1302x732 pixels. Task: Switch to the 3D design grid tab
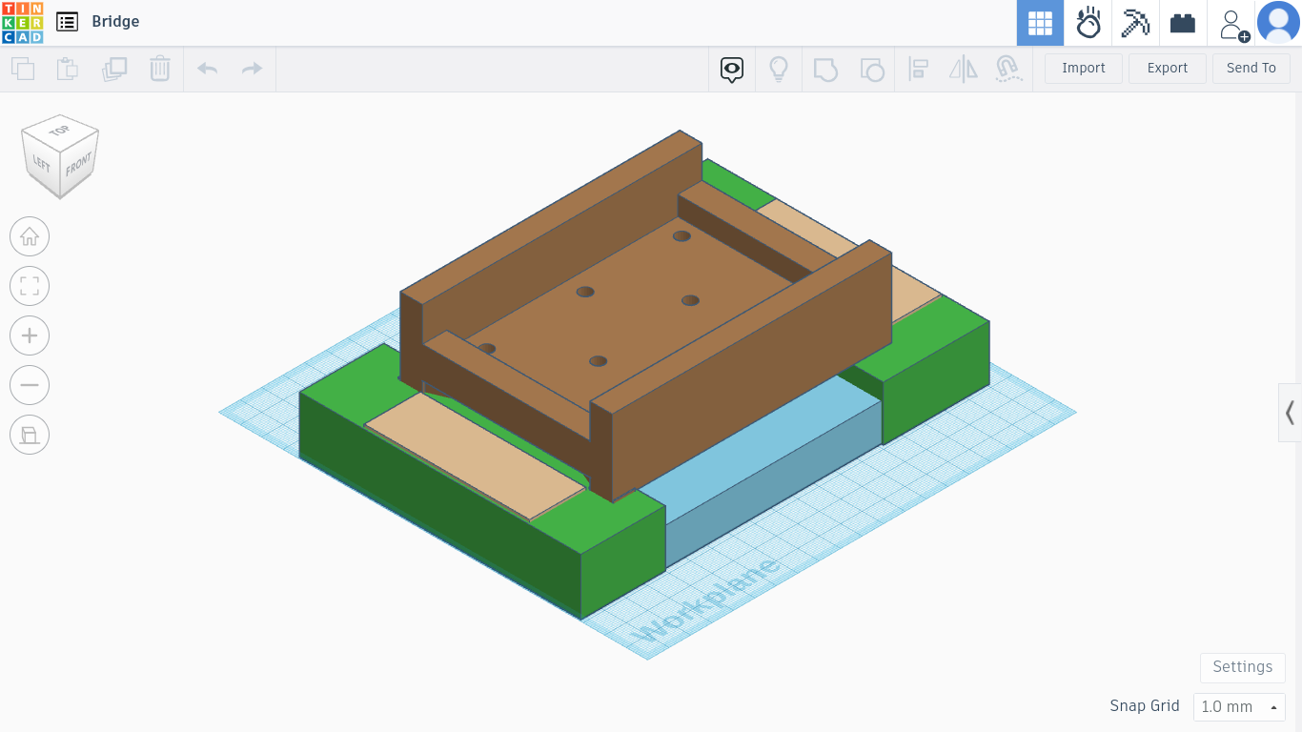tap(1040, 23)
